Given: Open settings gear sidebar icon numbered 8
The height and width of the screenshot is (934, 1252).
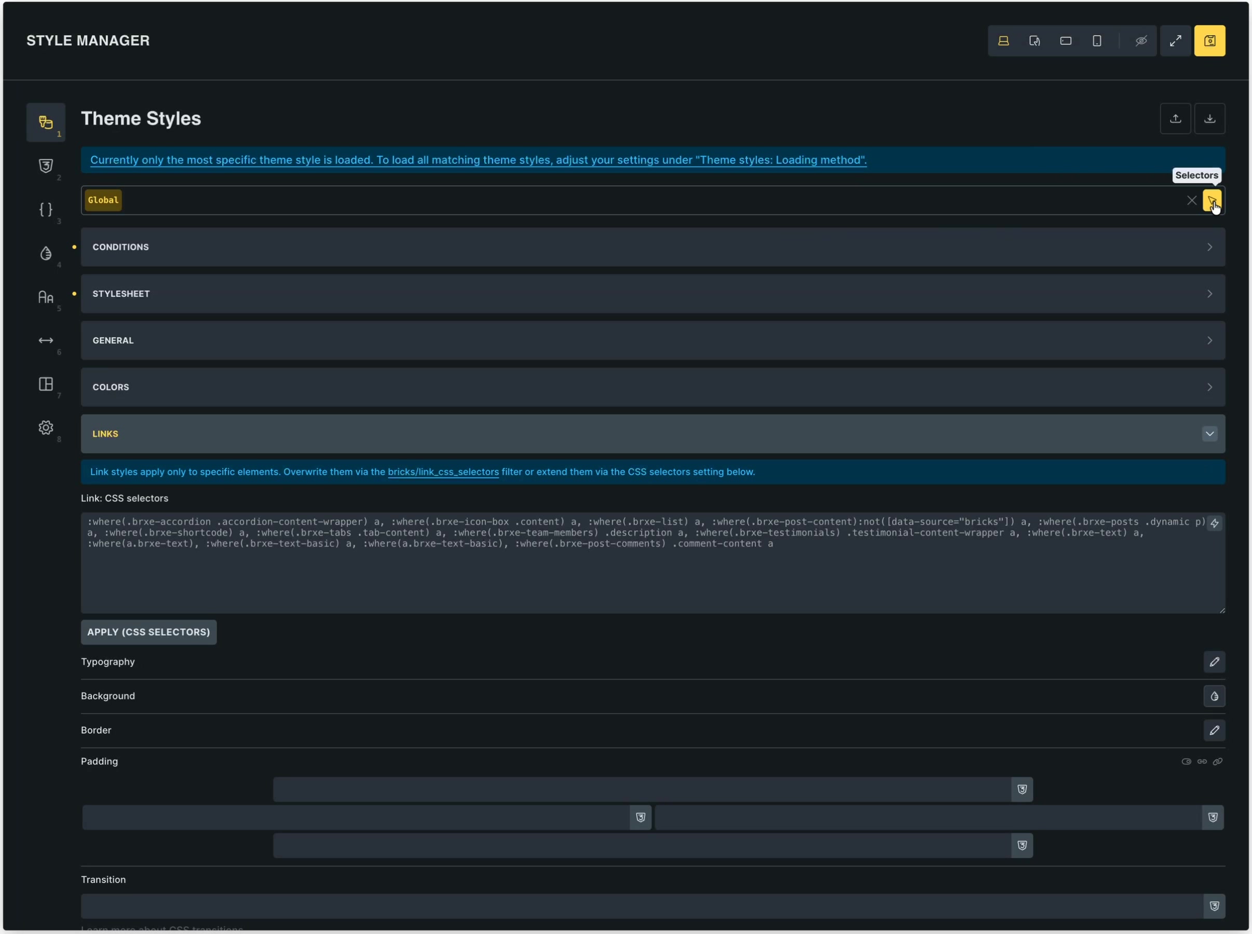Looking at the screenshot, I should point(46,428).
